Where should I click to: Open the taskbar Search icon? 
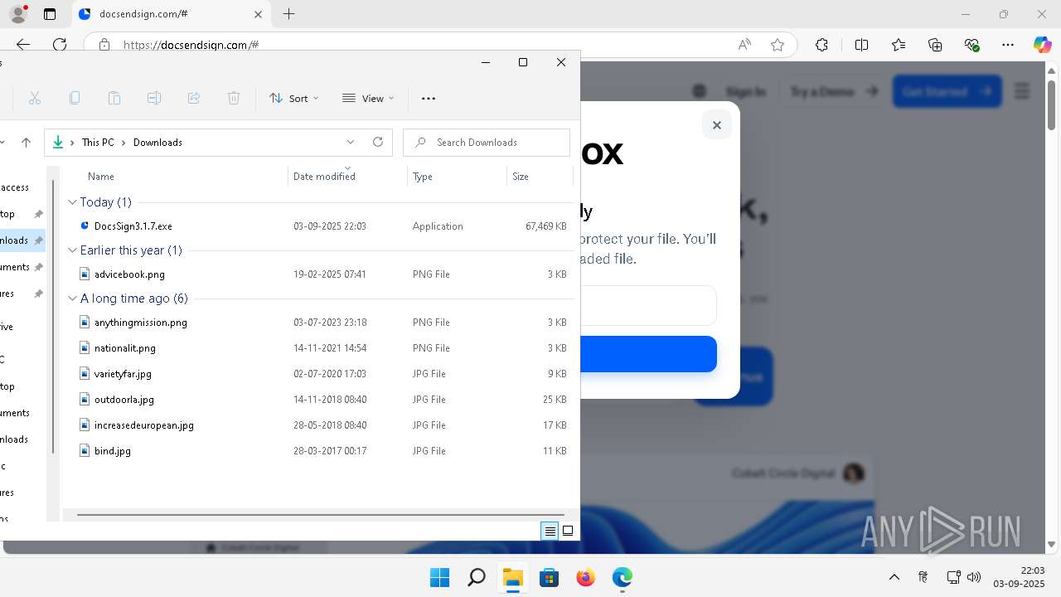[x=476, y=577]
